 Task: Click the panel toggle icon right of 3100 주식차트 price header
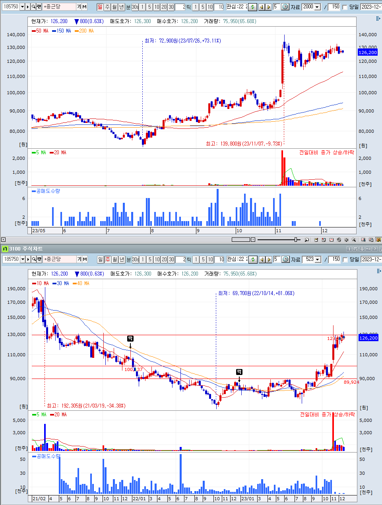pyautogui.click(x=378, y=271)
